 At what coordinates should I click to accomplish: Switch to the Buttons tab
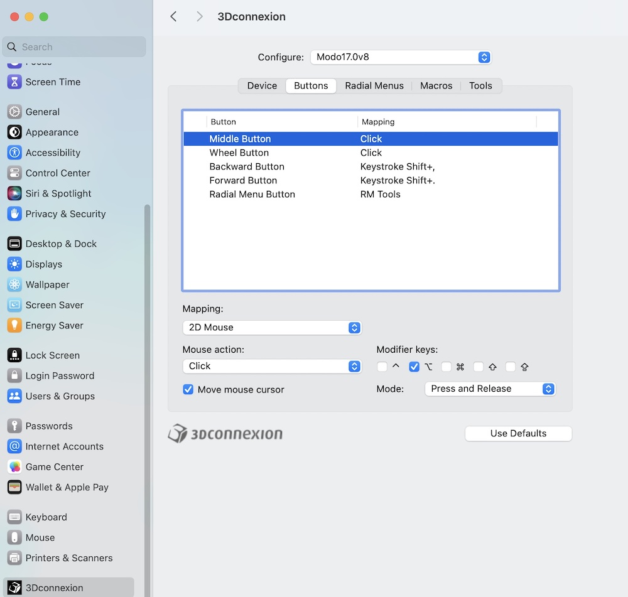click(x=311, y=85)
